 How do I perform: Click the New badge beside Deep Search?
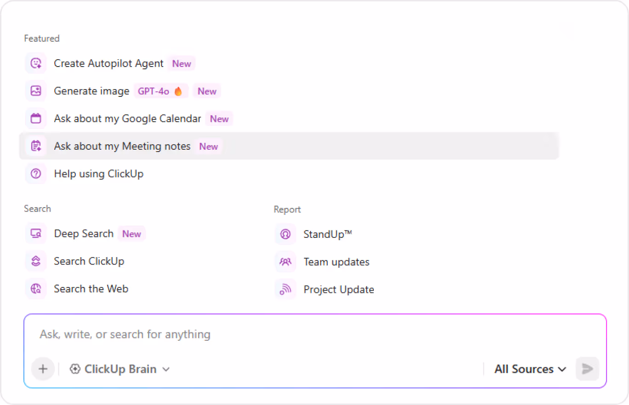[x=132, y=234]
